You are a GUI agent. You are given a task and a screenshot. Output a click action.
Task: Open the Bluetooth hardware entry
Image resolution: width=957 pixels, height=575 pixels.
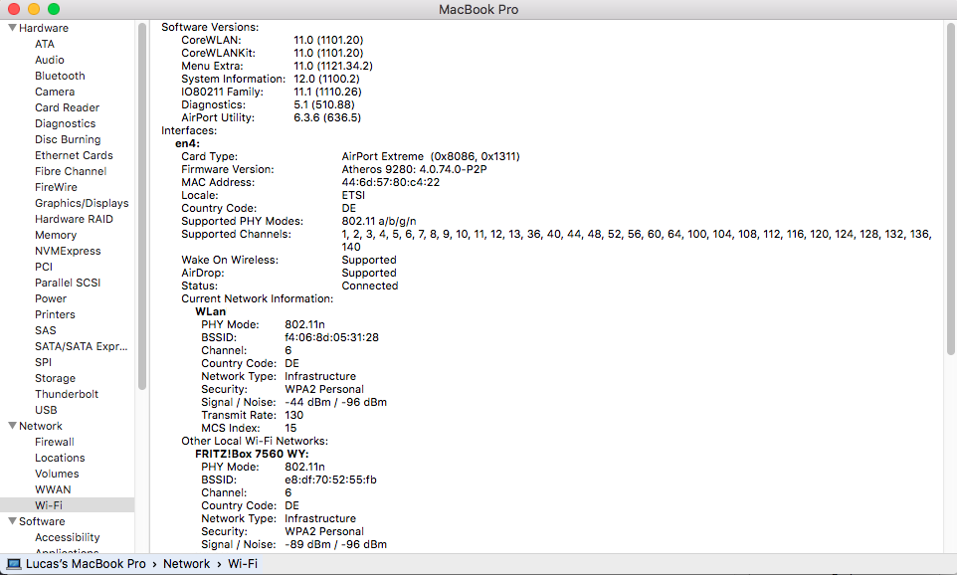pos(60,76)
